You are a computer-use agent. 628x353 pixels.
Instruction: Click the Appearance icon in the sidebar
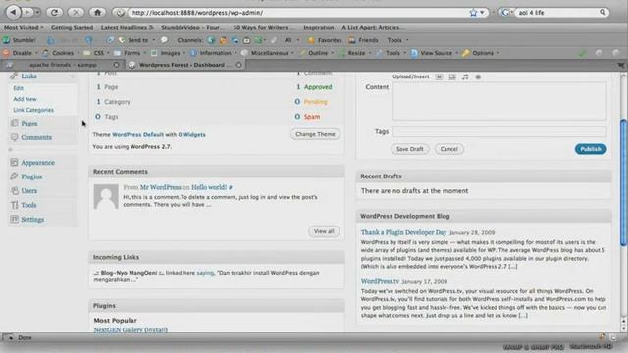pos(15,163)
